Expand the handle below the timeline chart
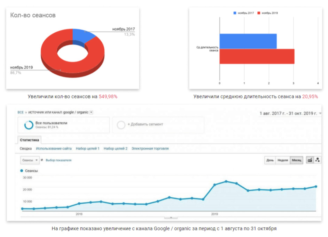Viewport: 328px width, 237px height. coord(171,218)
